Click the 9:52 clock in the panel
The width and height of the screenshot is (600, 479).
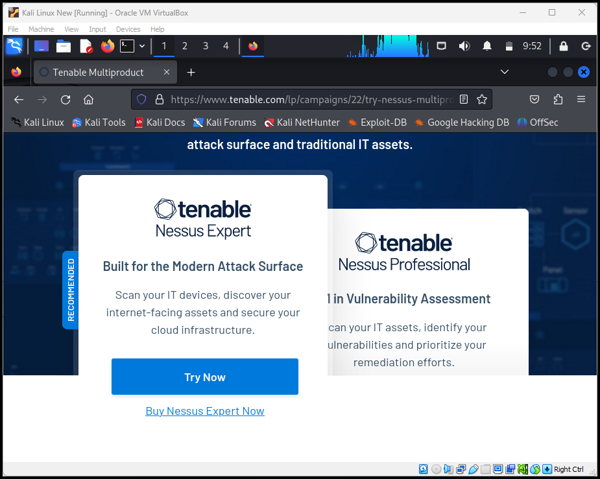click(532, 46)
